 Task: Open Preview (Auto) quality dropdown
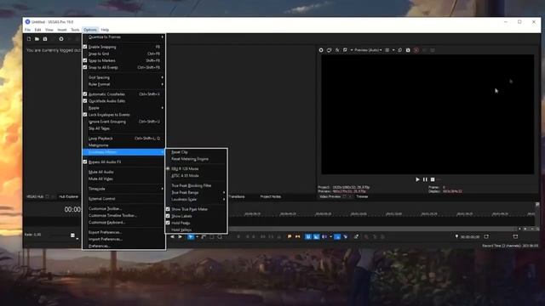tap(368, 50)
